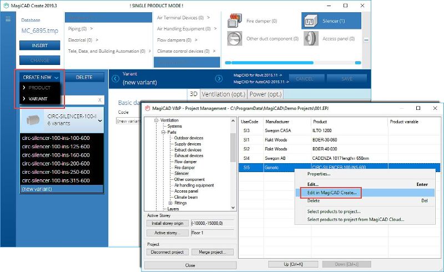Select Climate beam in the tree
Screen dimensions: 444x272
tap(186, 197)
